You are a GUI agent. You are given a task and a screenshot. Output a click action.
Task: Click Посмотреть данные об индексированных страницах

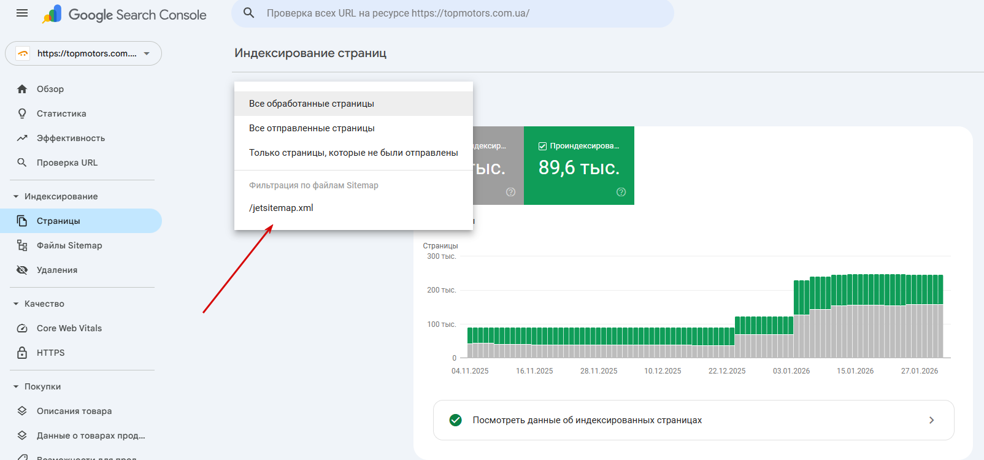pos(693,420)
